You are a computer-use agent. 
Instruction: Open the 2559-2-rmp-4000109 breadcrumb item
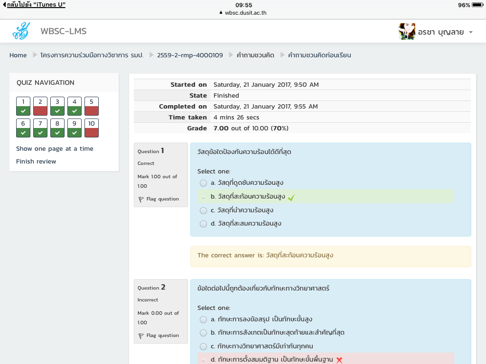pos(190,55)
